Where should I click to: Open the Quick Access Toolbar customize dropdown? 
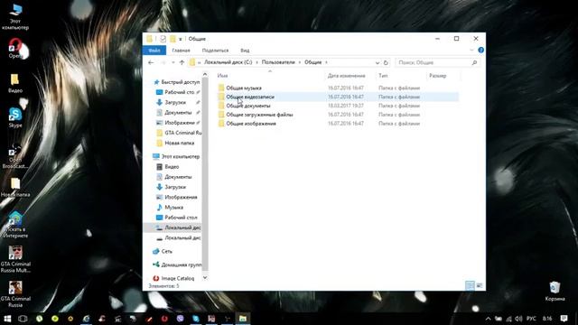click(181, 39)
